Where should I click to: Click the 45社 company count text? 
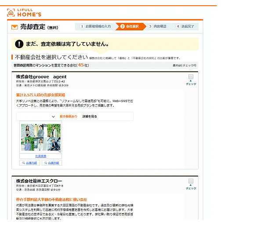[83, 65]
